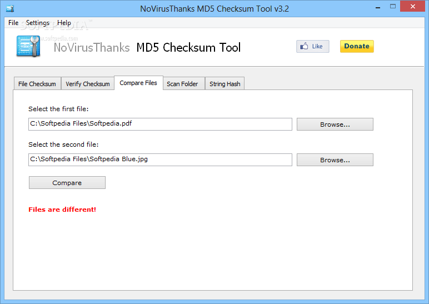Focus the second file path field

[x=161, y=160]
